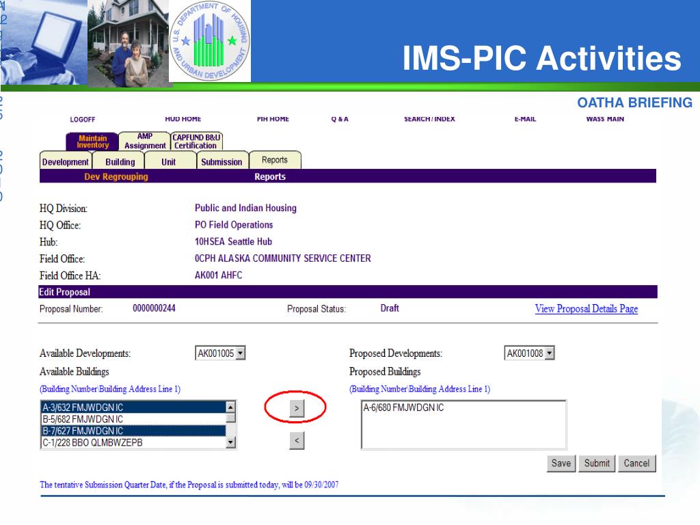The width and height of the screenshot is (700, 525).
Task: Click the available buildings list scroll-down arrow
Action: pyautogui.click(x=230, y=442)
